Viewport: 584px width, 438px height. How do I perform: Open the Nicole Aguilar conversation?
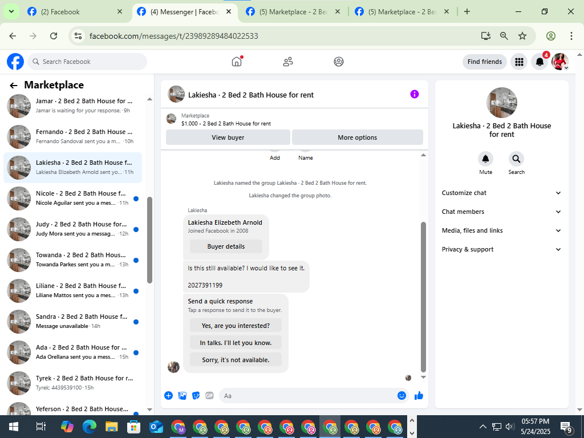click(x=72, y=198)
